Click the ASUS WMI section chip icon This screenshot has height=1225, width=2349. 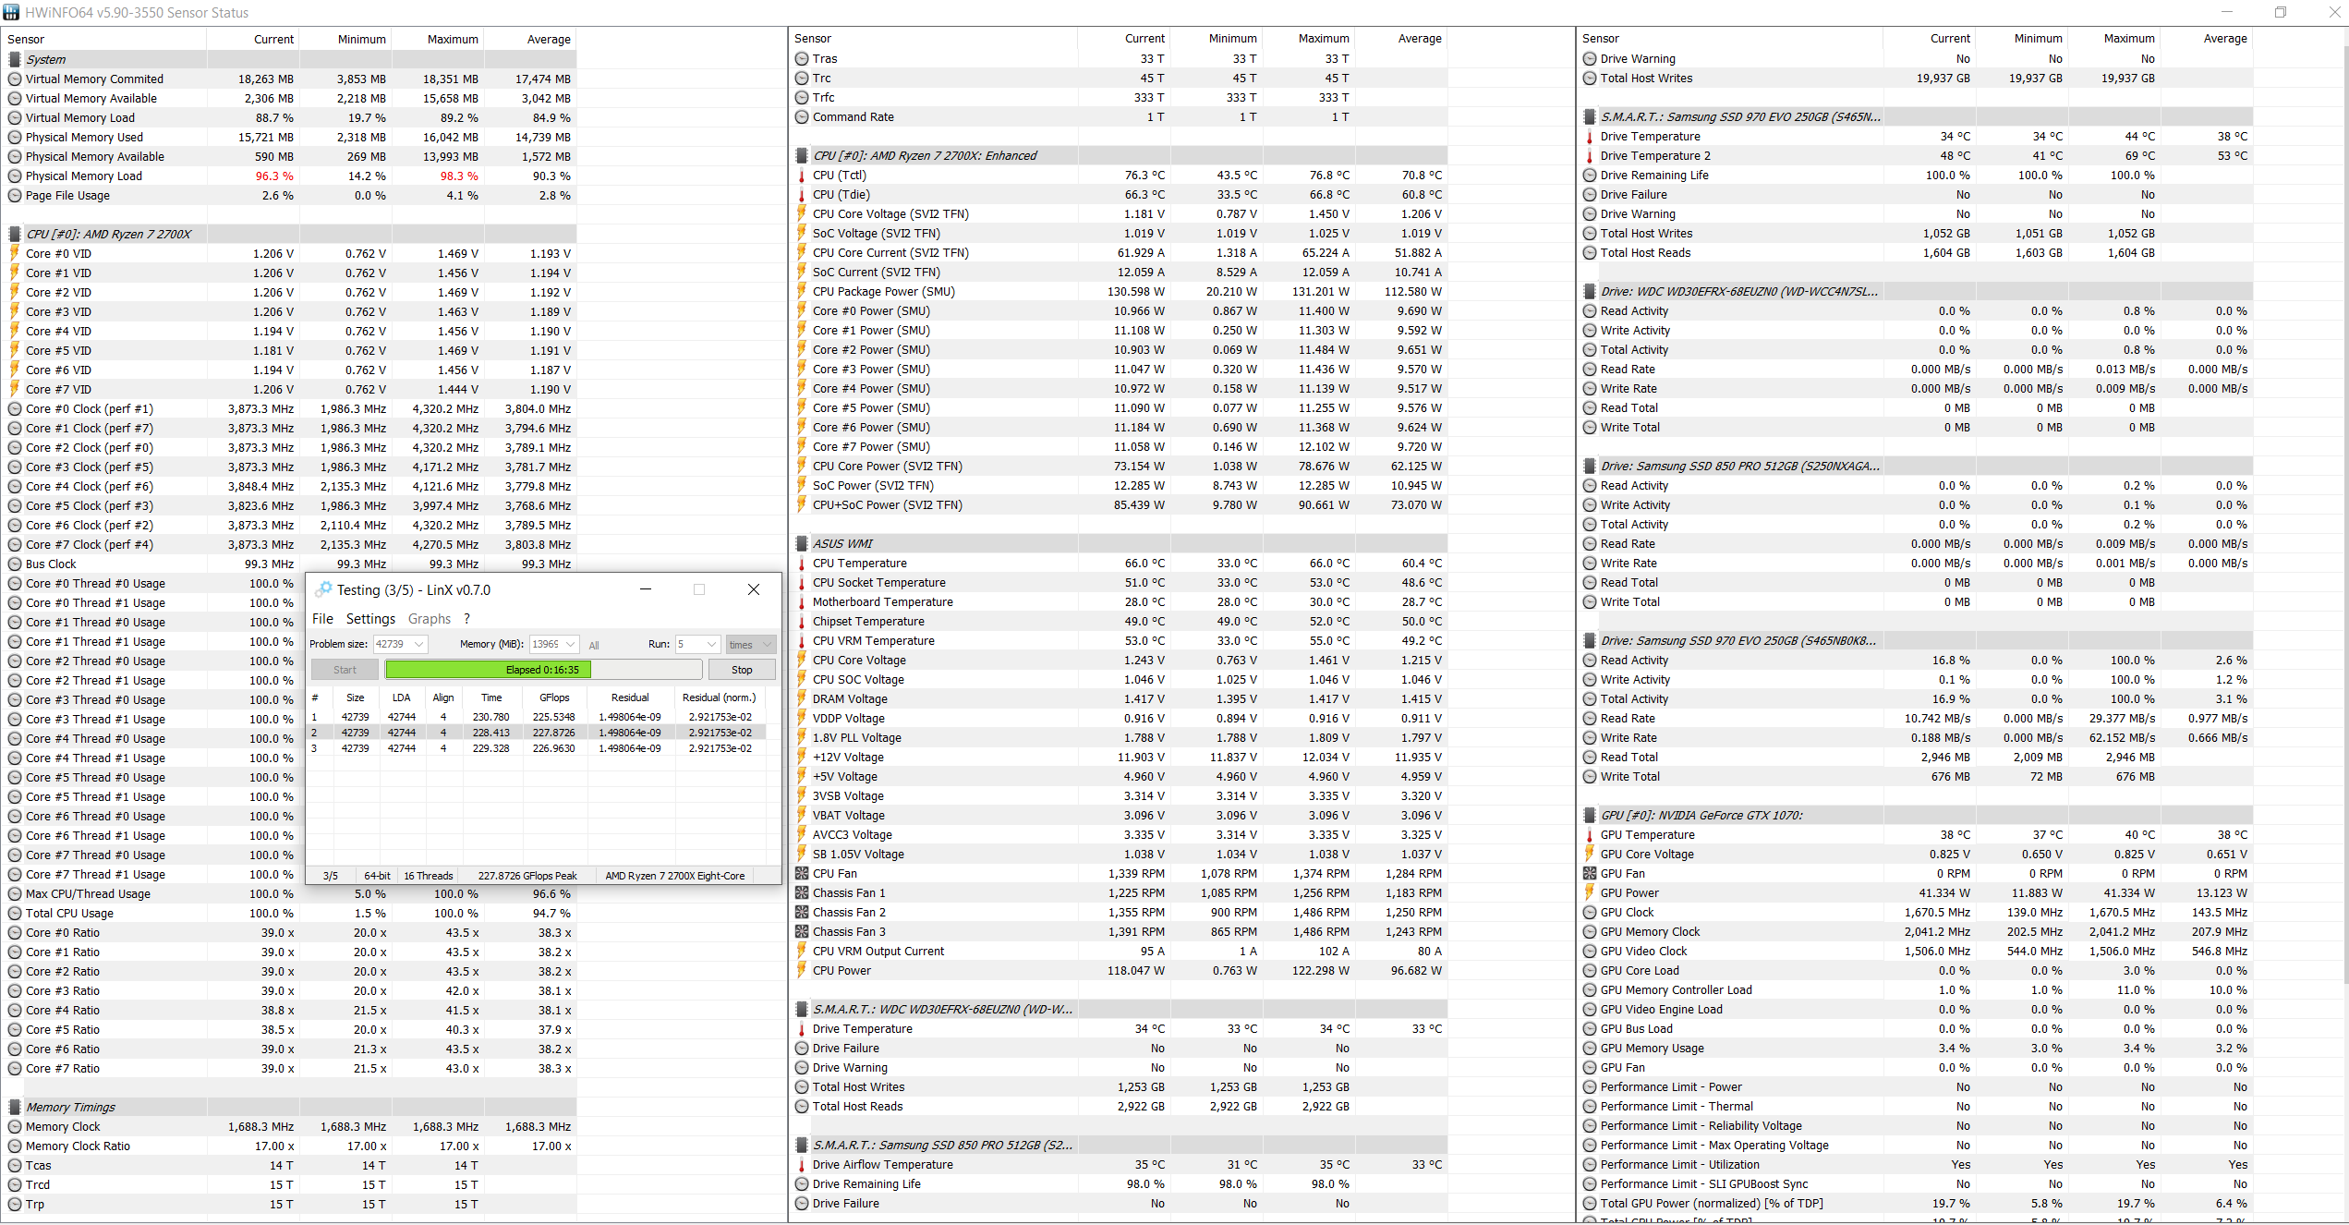click(x=802, y=544)
